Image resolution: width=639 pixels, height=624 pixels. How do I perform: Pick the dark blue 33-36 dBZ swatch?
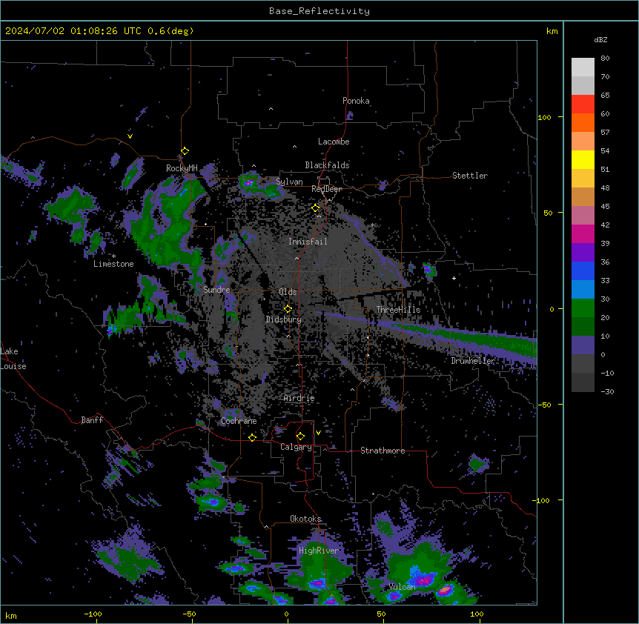pos(583,270)
